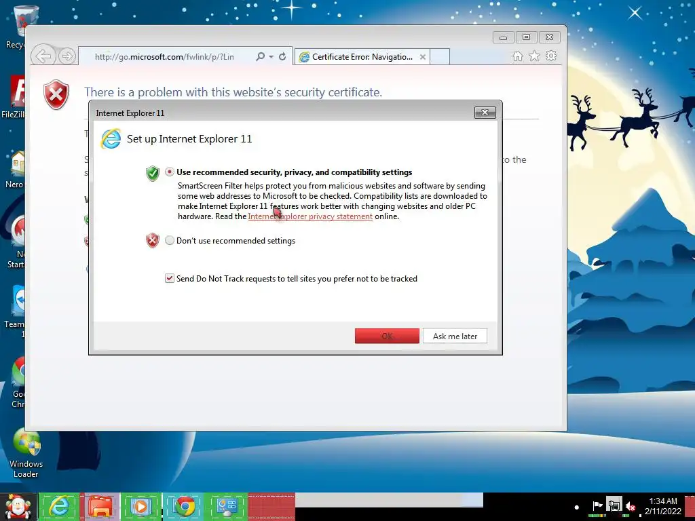This screenshot has width=695, height=521.
Task: Click the Home icon in Internet Explorer
Action: tap(518, 56)
